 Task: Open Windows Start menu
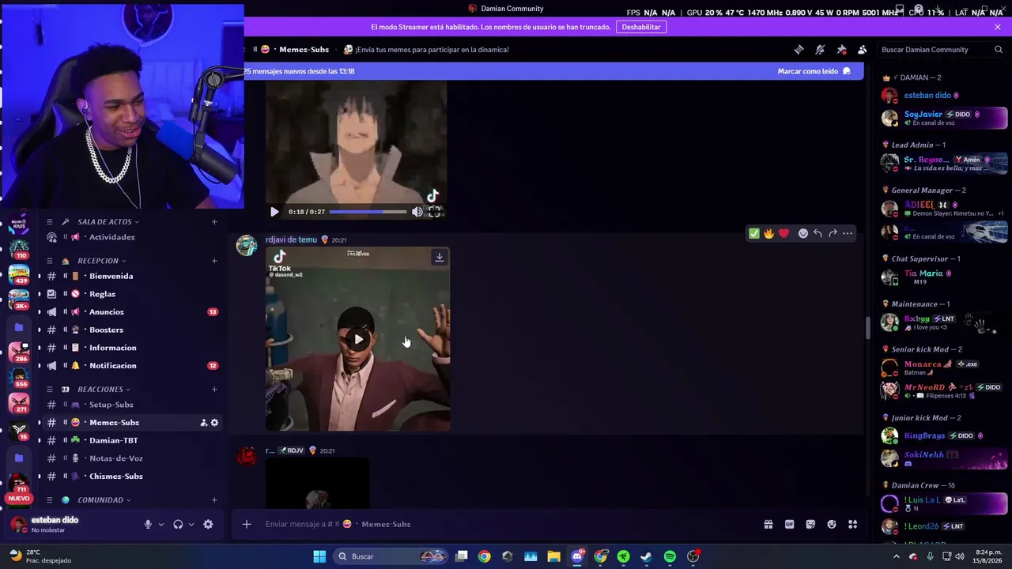319,556
